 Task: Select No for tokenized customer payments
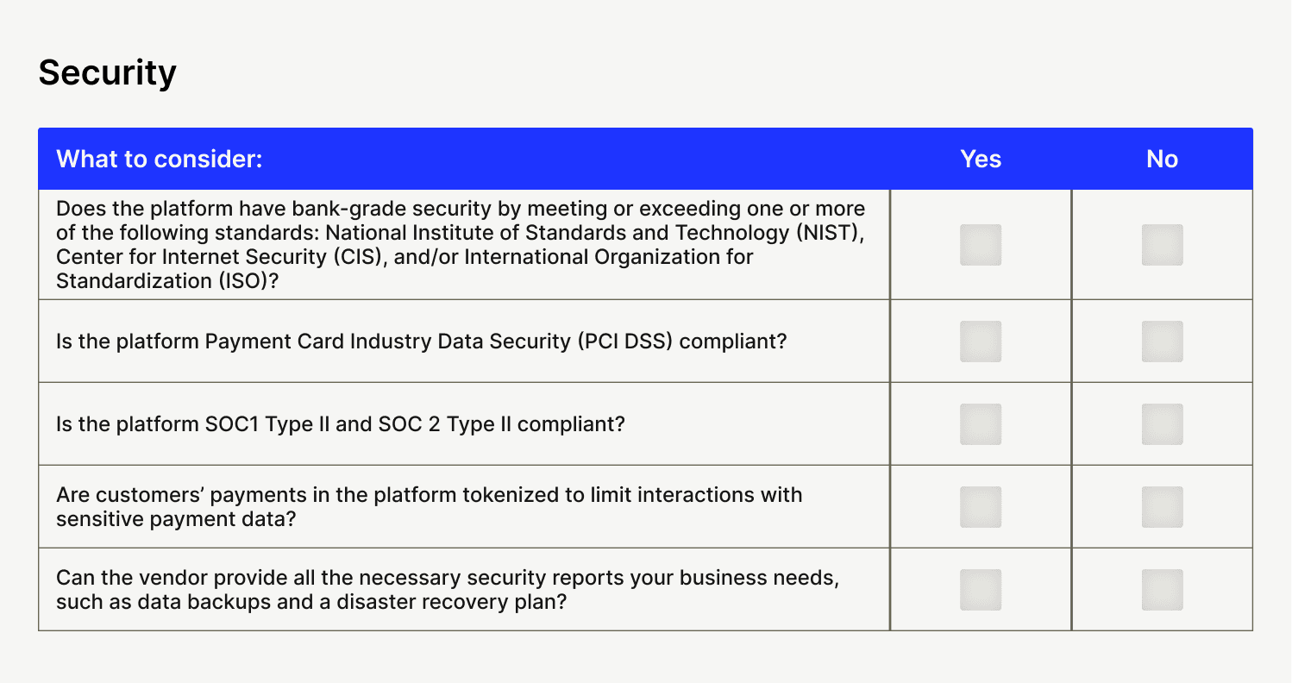1162,507
